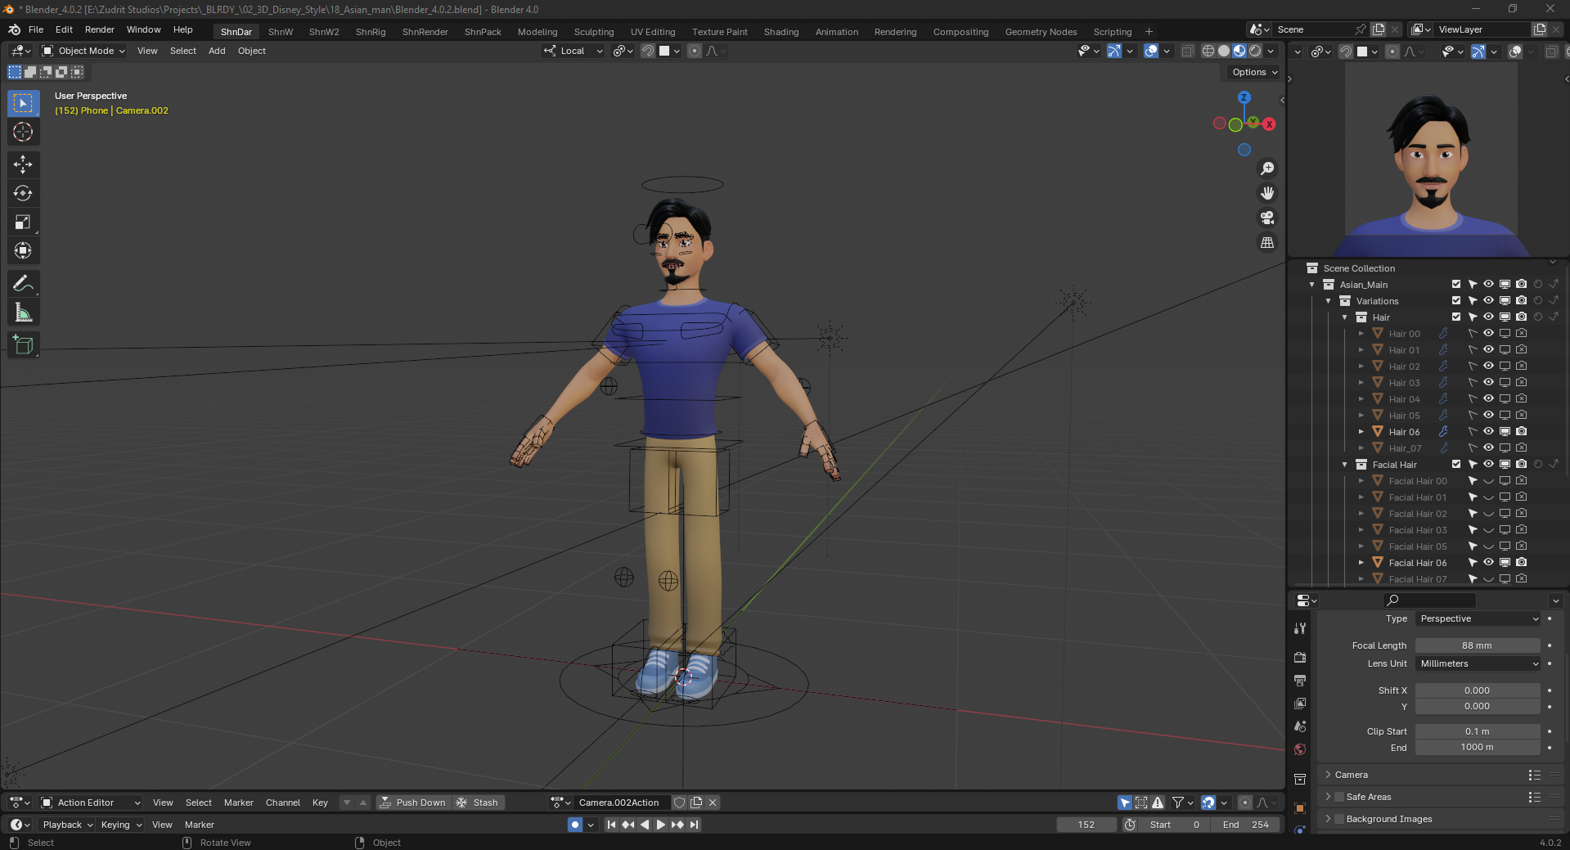Open the Local transform orientation dropdown
The width and height of the screenshot is (1570, 850).
click(x=573, y=51)
